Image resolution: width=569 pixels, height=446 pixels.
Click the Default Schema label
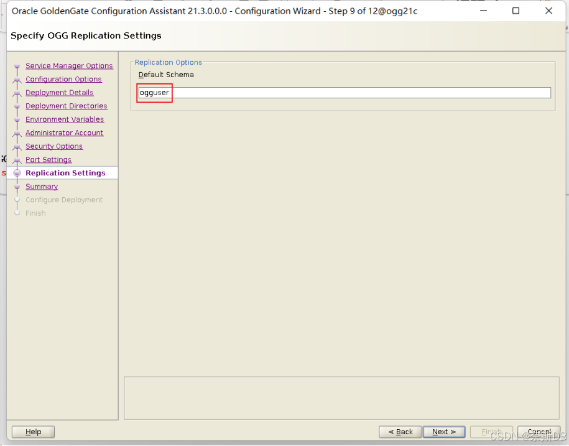click(166, 75)
